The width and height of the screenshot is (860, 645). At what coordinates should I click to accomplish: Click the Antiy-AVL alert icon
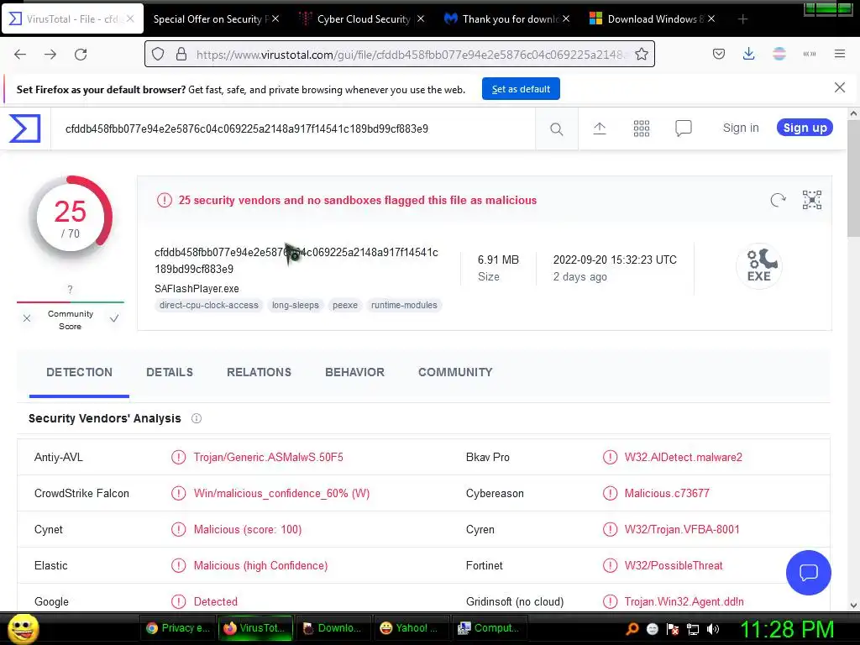tap(178, 457)
